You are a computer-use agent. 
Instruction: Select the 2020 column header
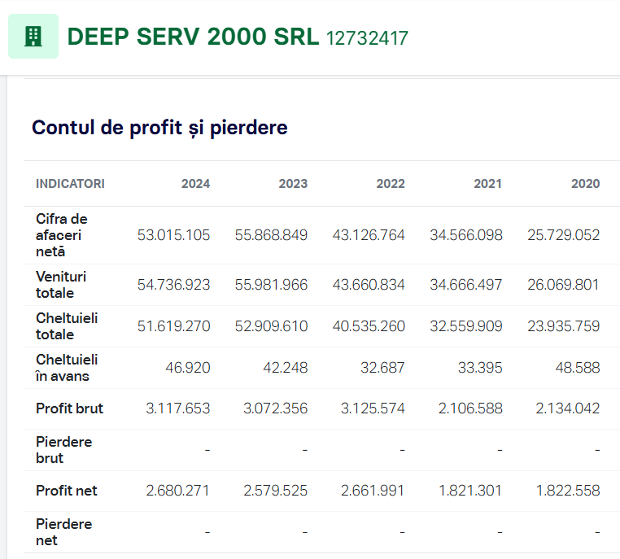click(586, 184)
